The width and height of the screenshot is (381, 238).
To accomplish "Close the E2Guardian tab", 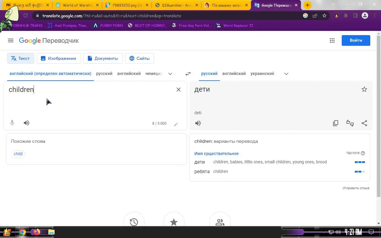I will [x=196, y=5].
